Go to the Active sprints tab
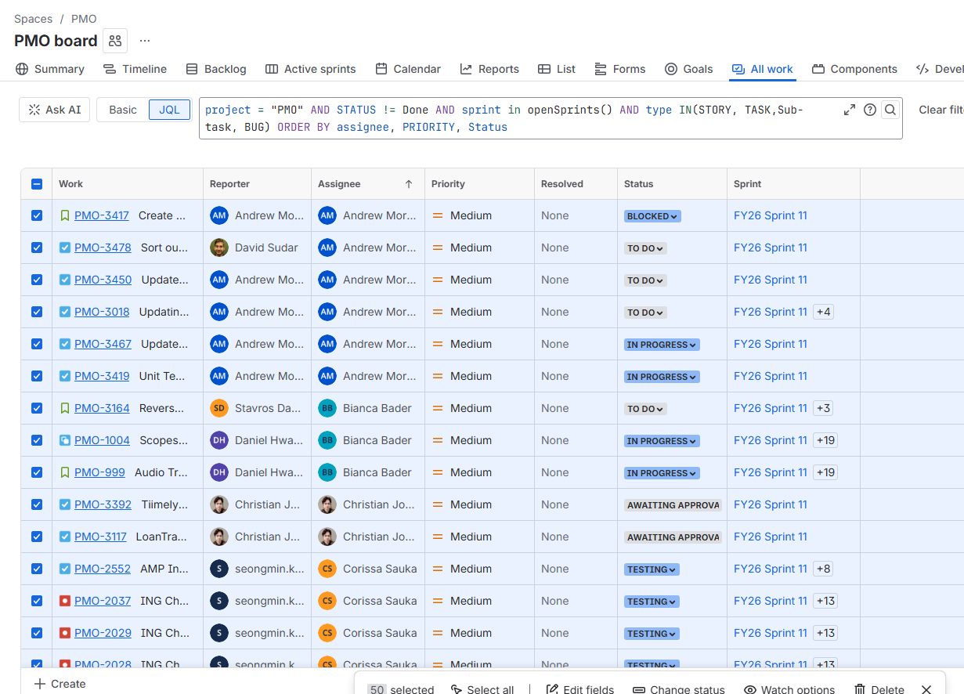The width and height of the screenshot is (964, 694). [x=311, y=69]
